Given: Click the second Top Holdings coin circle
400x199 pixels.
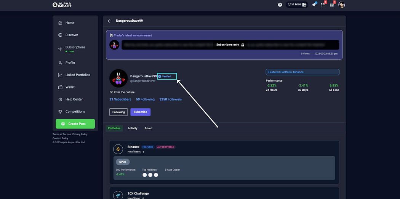Looking at the screenshot, I should click(150, 175).
